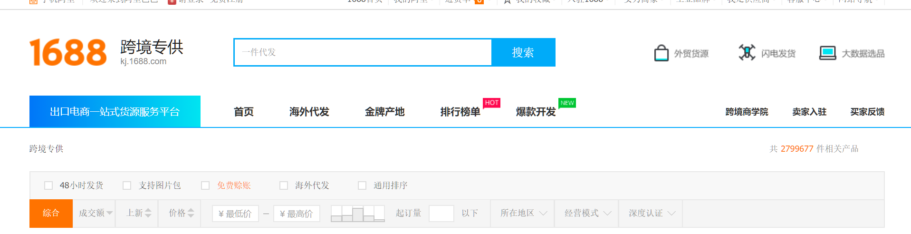This screenshot has height=234, width=911.
Task: Open the 大数据选品 laptop icon
Action: [x=827, y=53]
